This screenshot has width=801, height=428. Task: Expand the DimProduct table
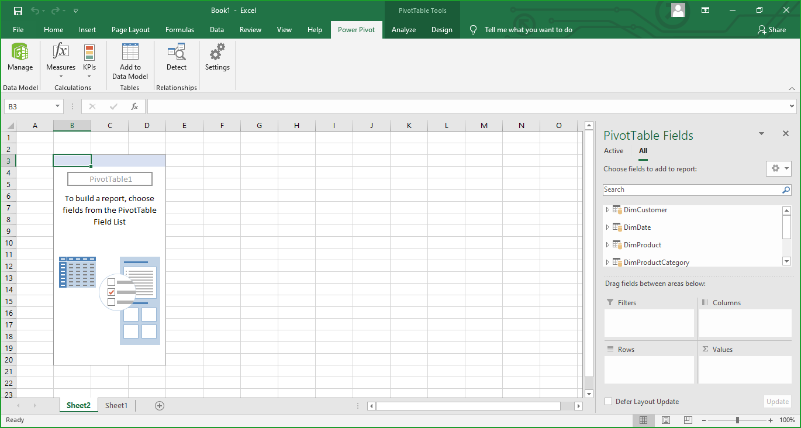607,245
